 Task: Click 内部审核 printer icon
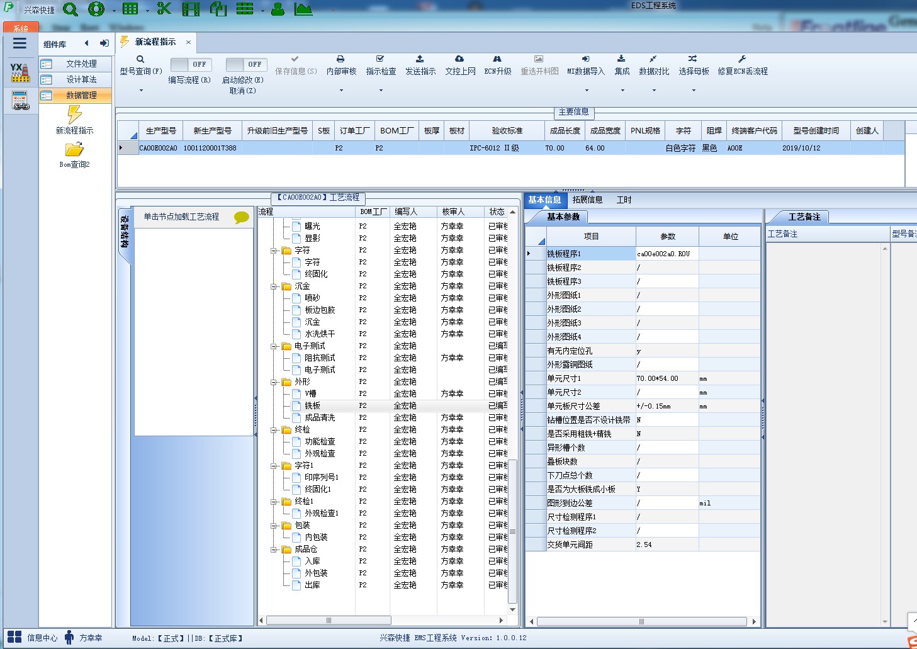coord(340,59)
